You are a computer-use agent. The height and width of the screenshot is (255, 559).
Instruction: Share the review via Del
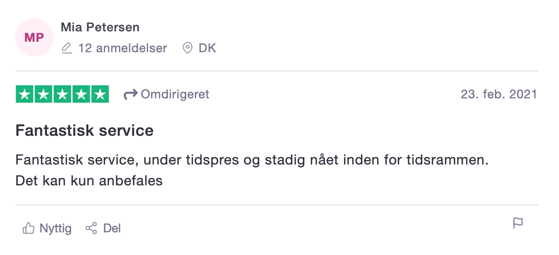(103, 228)
